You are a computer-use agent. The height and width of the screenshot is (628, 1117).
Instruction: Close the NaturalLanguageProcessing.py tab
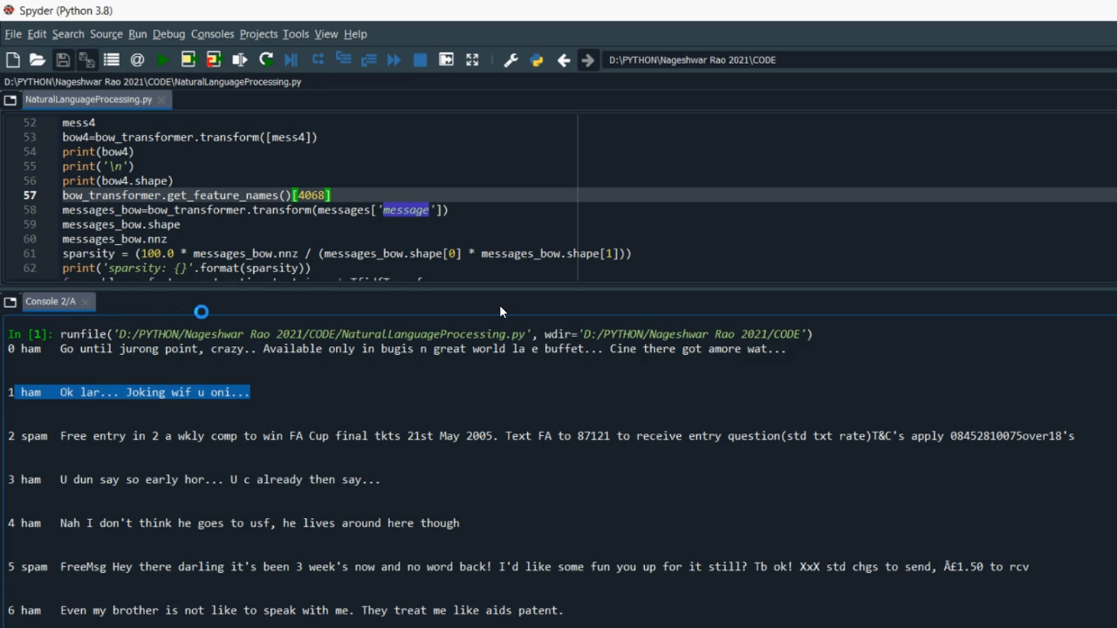(x=162, y=100)
